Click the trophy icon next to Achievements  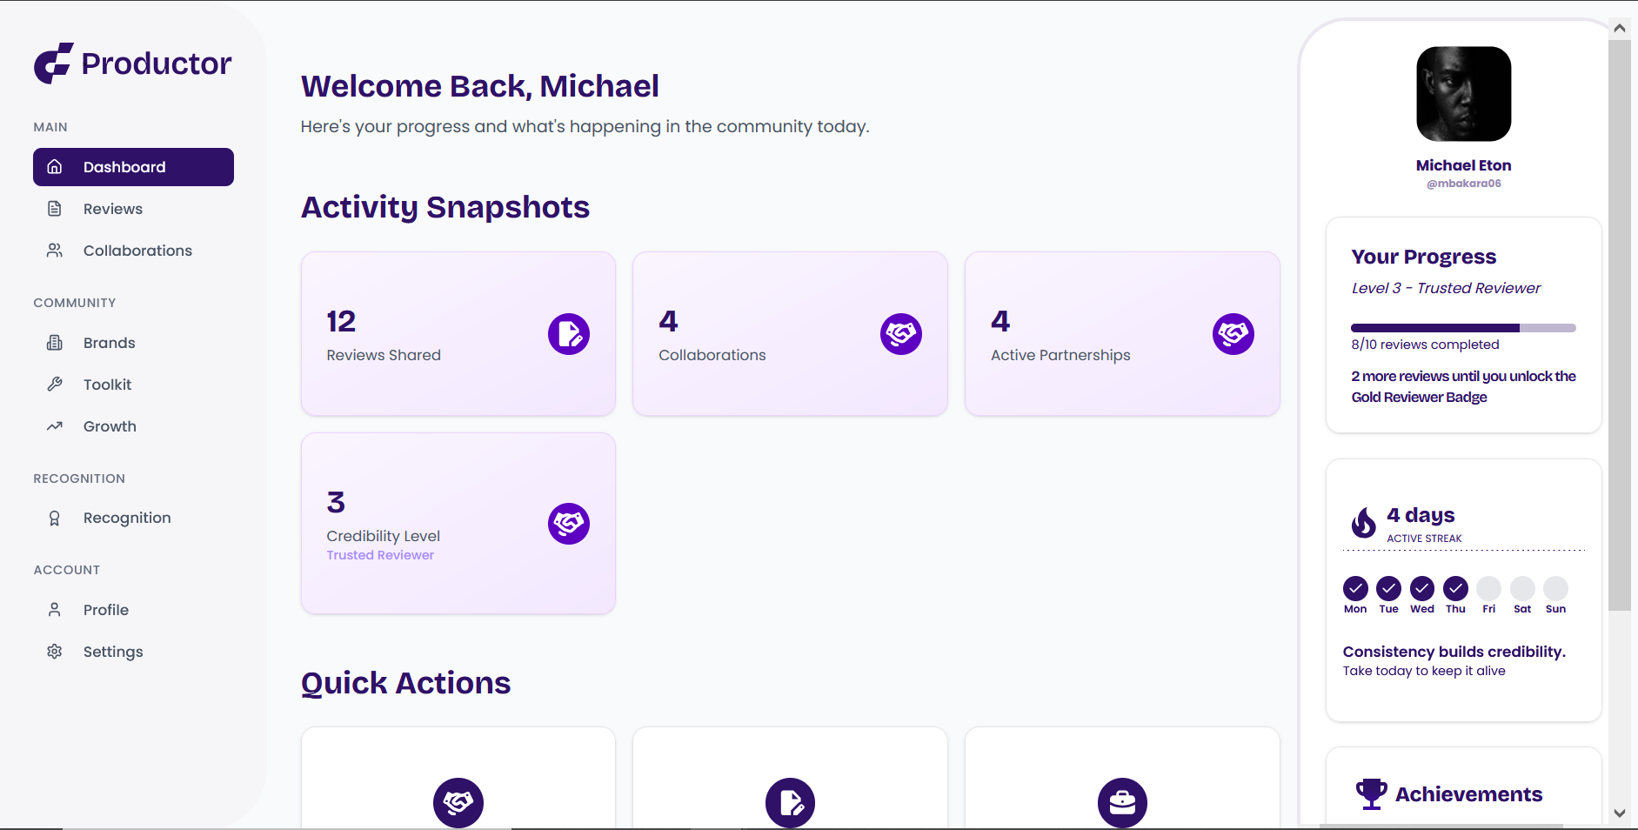coord(1372,793)
